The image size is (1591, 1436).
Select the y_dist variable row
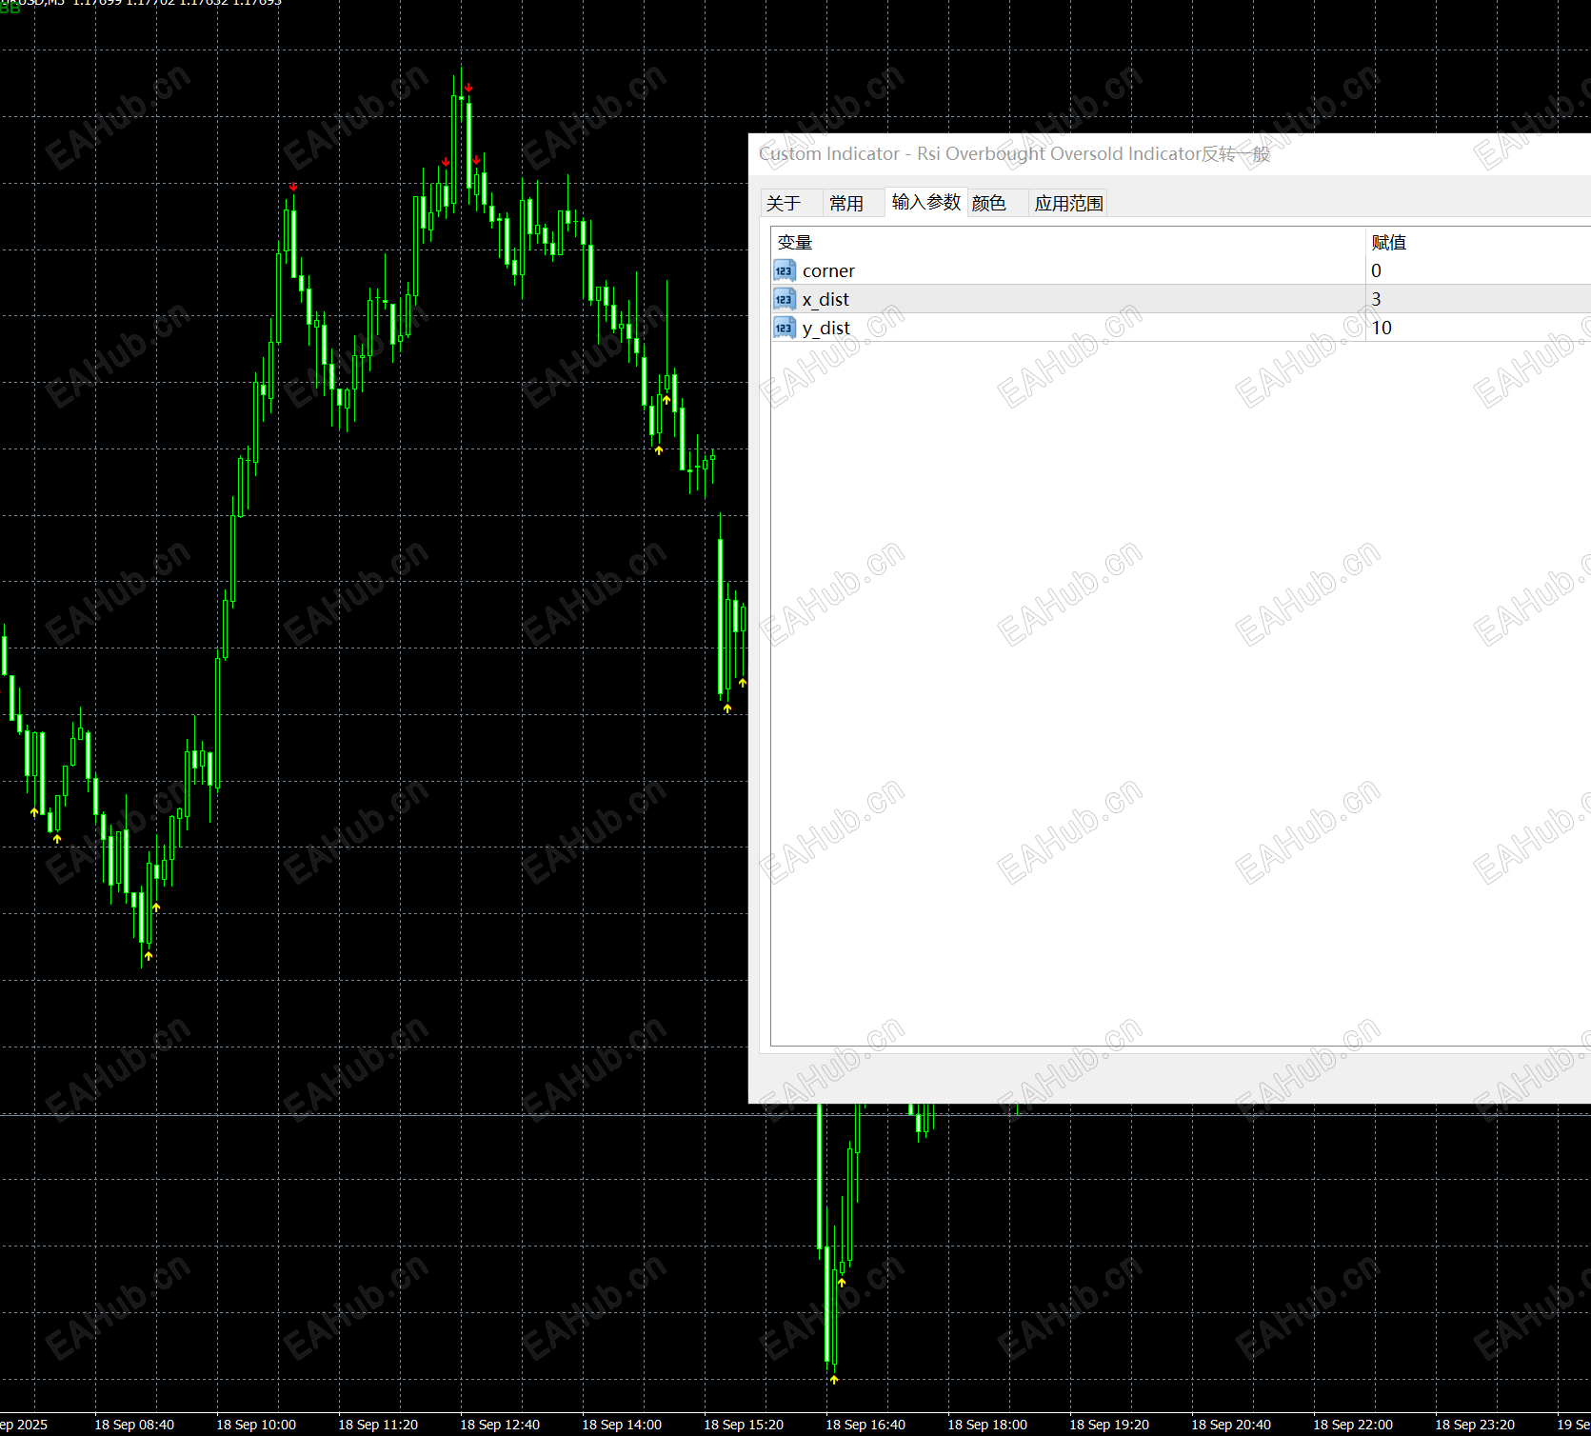(1181, 328)
